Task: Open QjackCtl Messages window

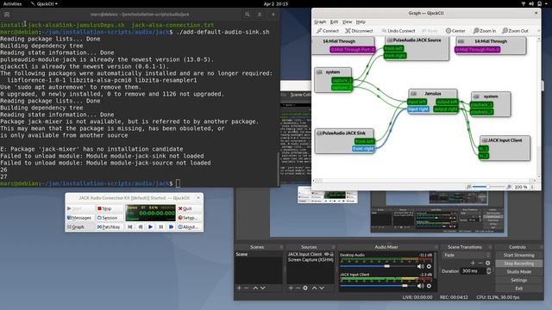Action: click(x=79, y=218)
